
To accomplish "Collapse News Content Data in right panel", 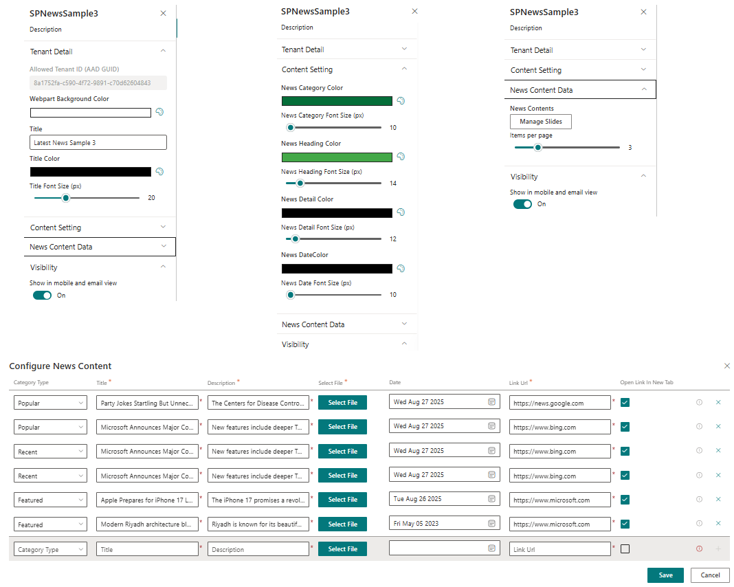I will point(643,90).
